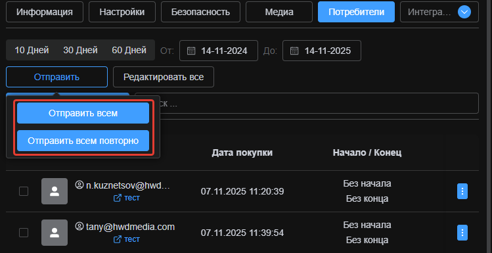Select the Потребители tab
The width and height of the screenshot is (492, 253).
[x=356, y=12]
